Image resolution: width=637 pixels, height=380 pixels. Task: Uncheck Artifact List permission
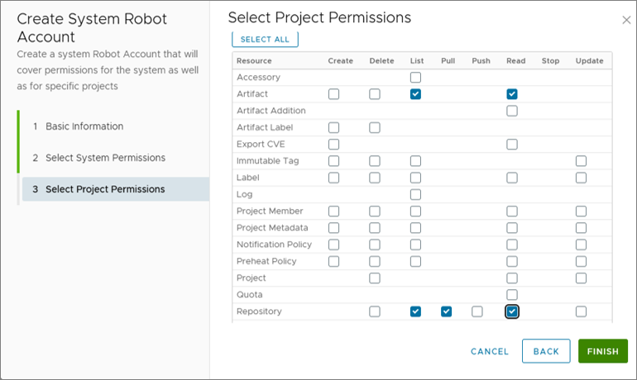[415, 94]
